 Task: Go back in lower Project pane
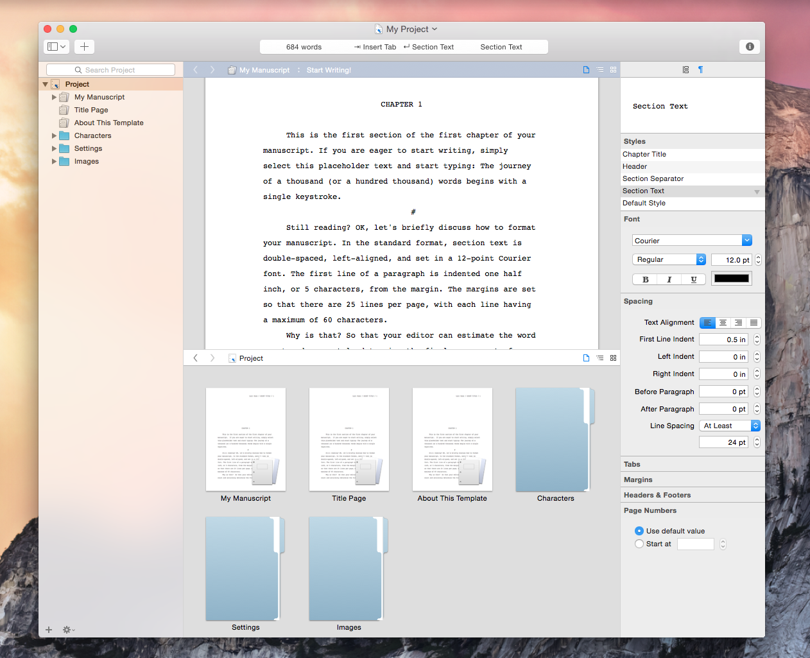coord(196,358)
